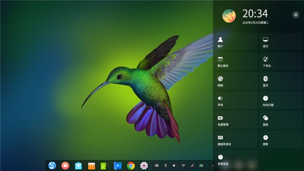Launch the blue film movie player dock icon

(117, 166)
